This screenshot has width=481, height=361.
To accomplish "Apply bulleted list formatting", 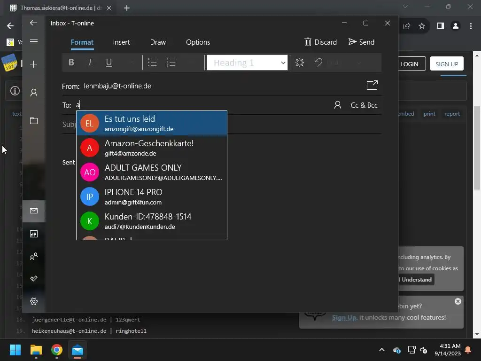I will (152, 63).
